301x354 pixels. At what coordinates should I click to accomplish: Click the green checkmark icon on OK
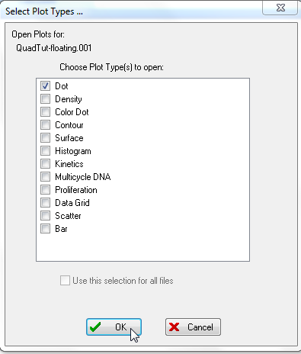95,327
